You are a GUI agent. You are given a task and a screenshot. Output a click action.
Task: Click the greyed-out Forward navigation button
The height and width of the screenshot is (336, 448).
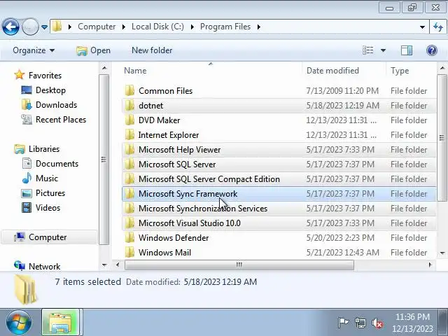(x=30, y=27)
